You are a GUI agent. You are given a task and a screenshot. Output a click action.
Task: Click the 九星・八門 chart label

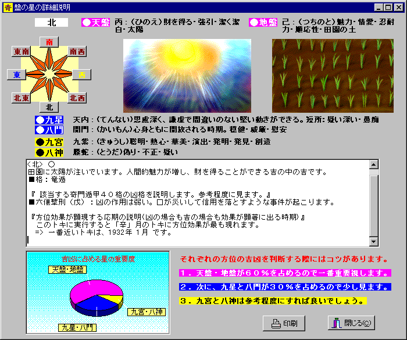point(77,328)
